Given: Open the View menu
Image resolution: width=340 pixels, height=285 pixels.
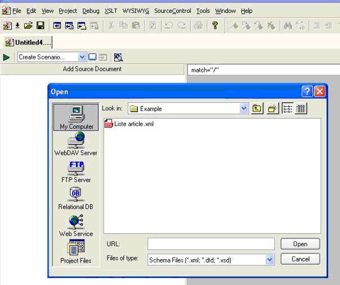Looking at the screenshot, I should 47,11.
